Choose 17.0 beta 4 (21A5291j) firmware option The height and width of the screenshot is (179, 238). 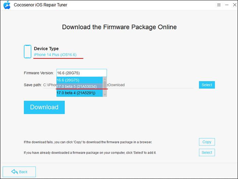(x=80, y=93)
